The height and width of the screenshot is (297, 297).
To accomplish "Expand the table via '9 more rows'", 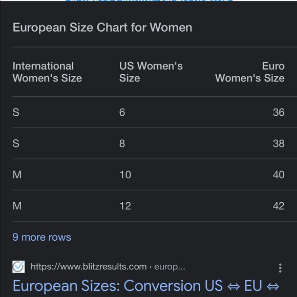I will coord(42,237).
